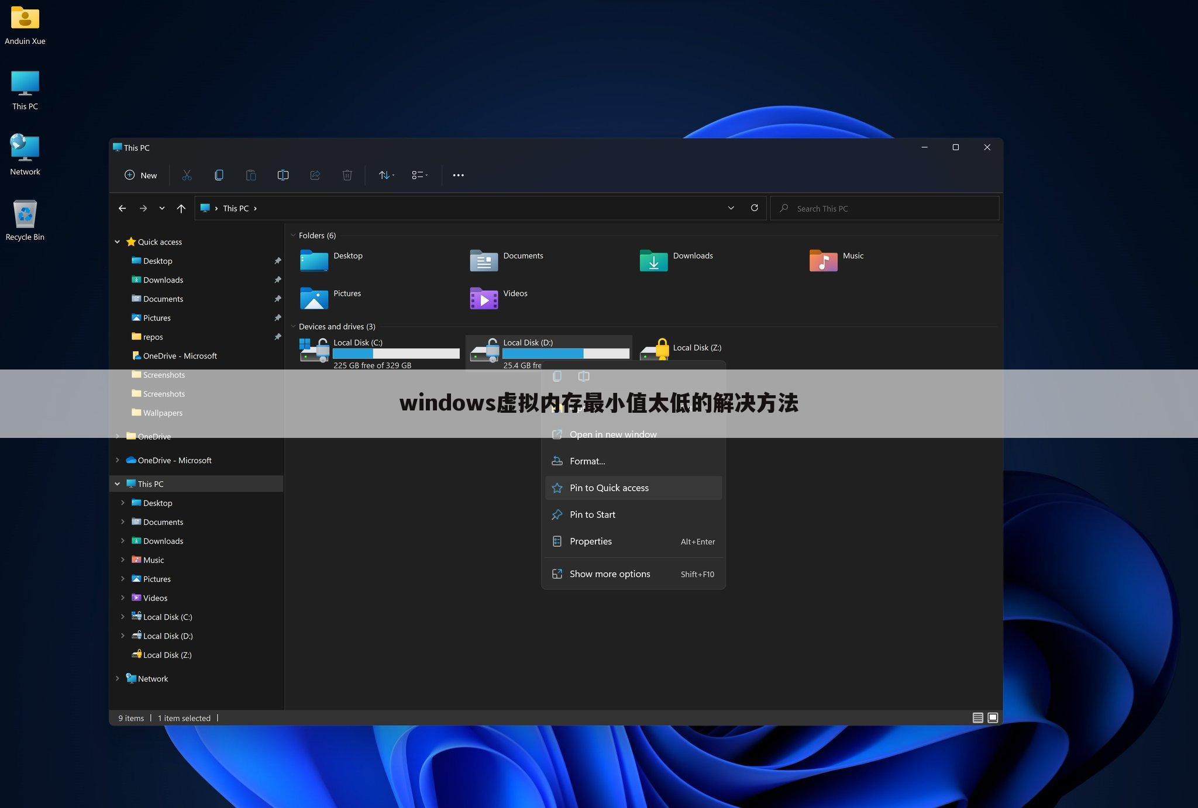Screen dimensions: 1198x808
Task: Open the address bar history dropdown
Action: [x=731, y=208]
